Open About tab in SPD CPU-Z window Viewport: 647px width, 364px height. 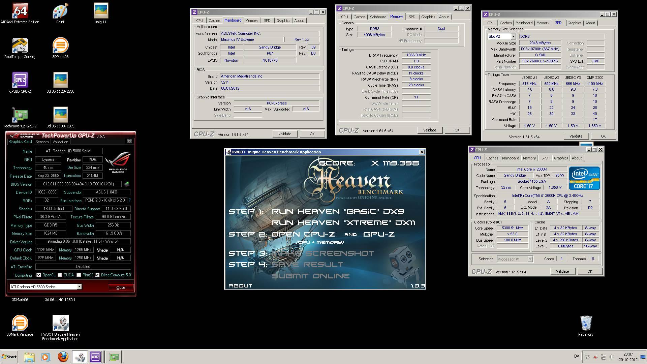[x=590, y=23]
